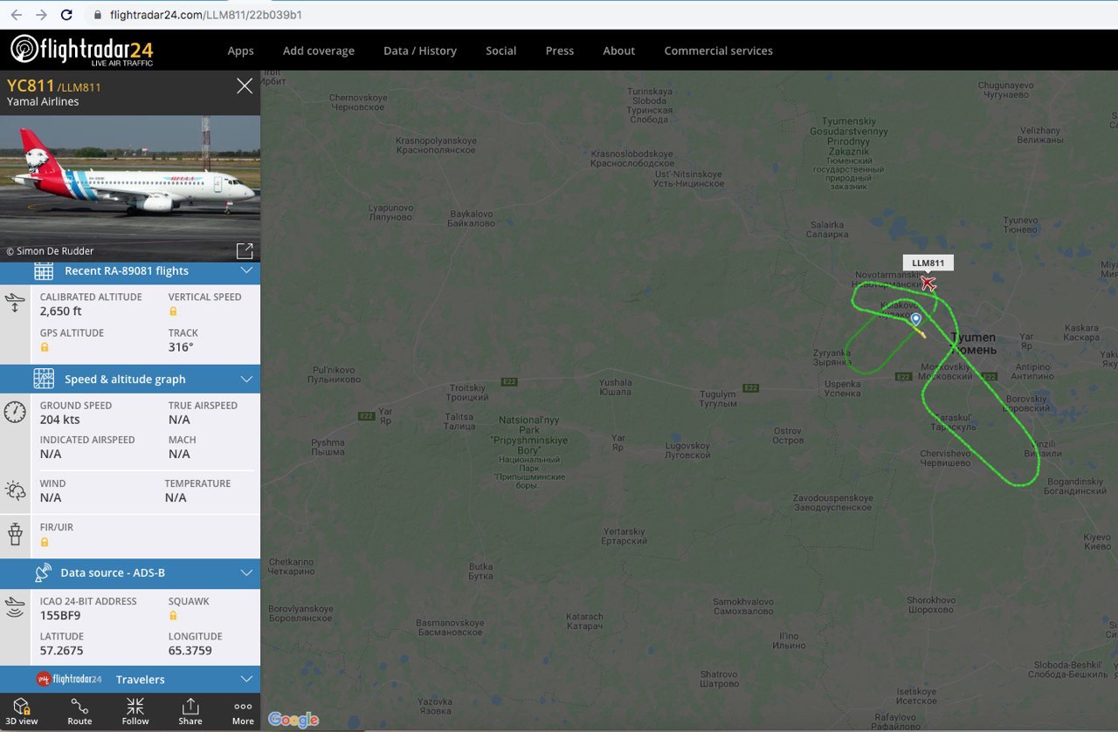Click the altitude aircraft icon
Image resolution: width=1118 pixels, height=732 pixels.
15,304
